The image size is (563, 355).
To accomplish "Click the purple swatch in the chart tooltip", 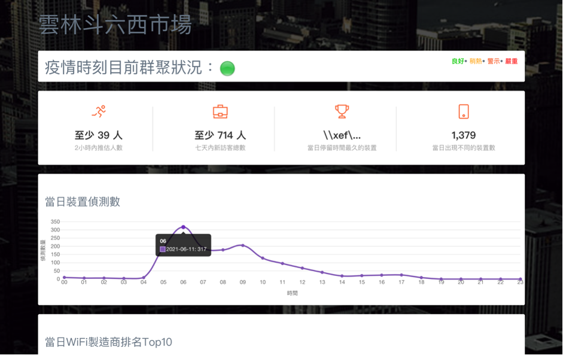I will click(x=163, y=249).
